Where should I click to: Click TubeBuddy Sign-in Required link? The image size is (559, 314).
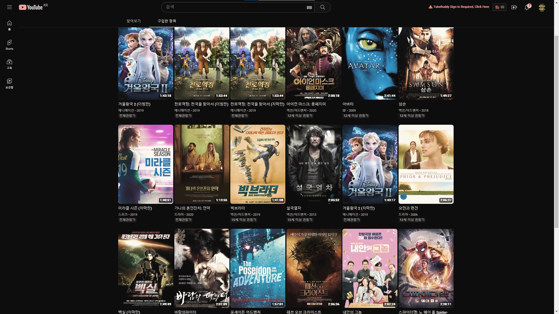pyautogui.click(x=461, y=7)
